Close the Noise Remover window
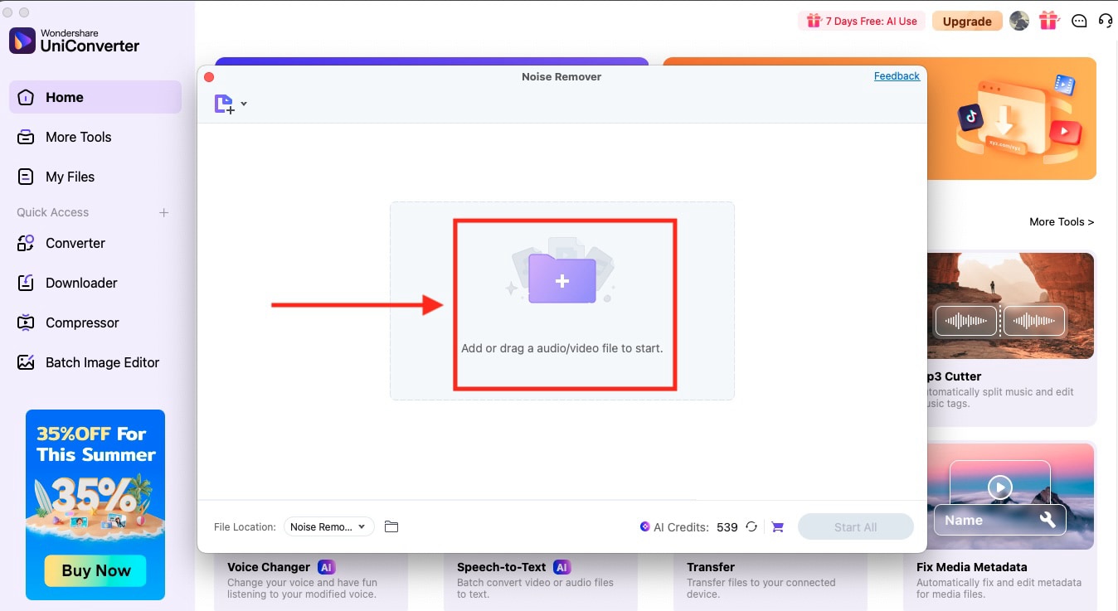This screenshot has width=1118, height=611. tap(209, 77)
